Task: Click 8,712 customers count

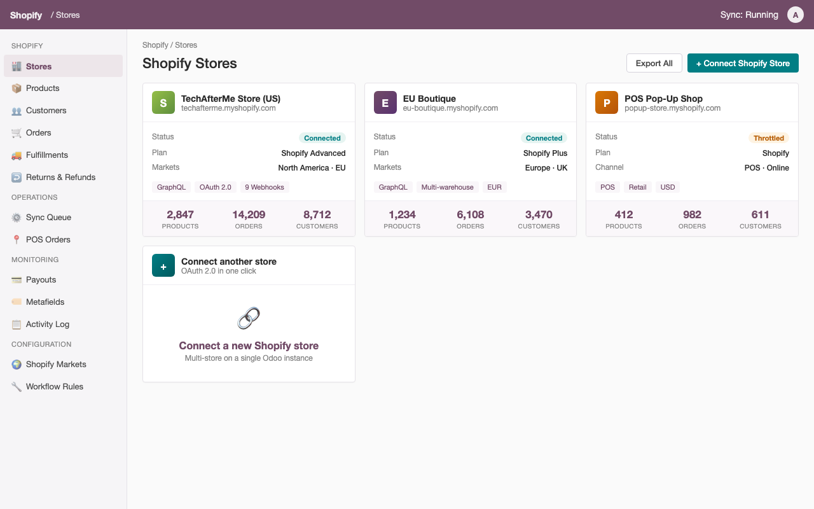Action: pyautogui.click(x=317, y=214)
